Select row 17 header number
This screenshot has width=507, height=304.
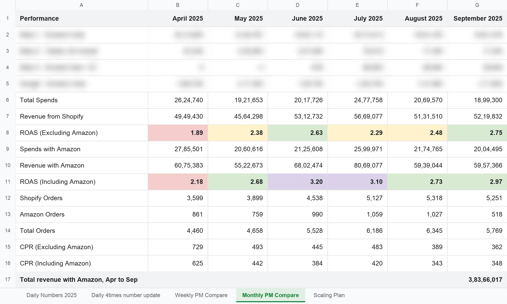coord(8,280)
